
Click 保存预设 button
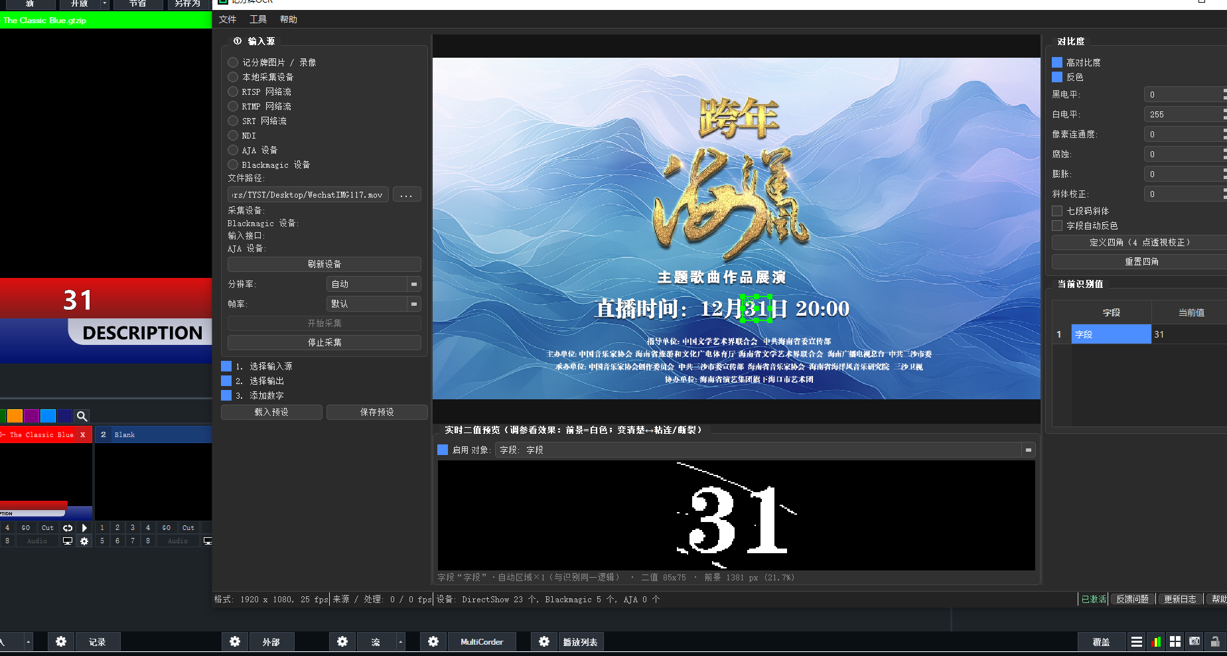click(x=377, y=412)
